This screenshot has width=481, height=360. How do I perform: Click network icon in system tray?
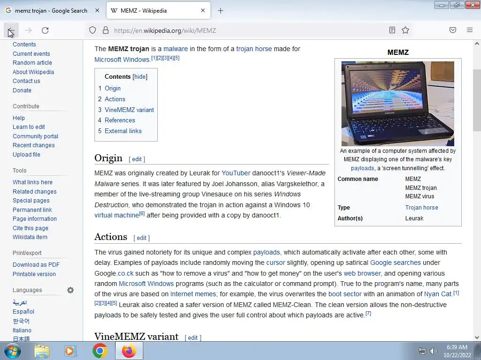point(422,351)
